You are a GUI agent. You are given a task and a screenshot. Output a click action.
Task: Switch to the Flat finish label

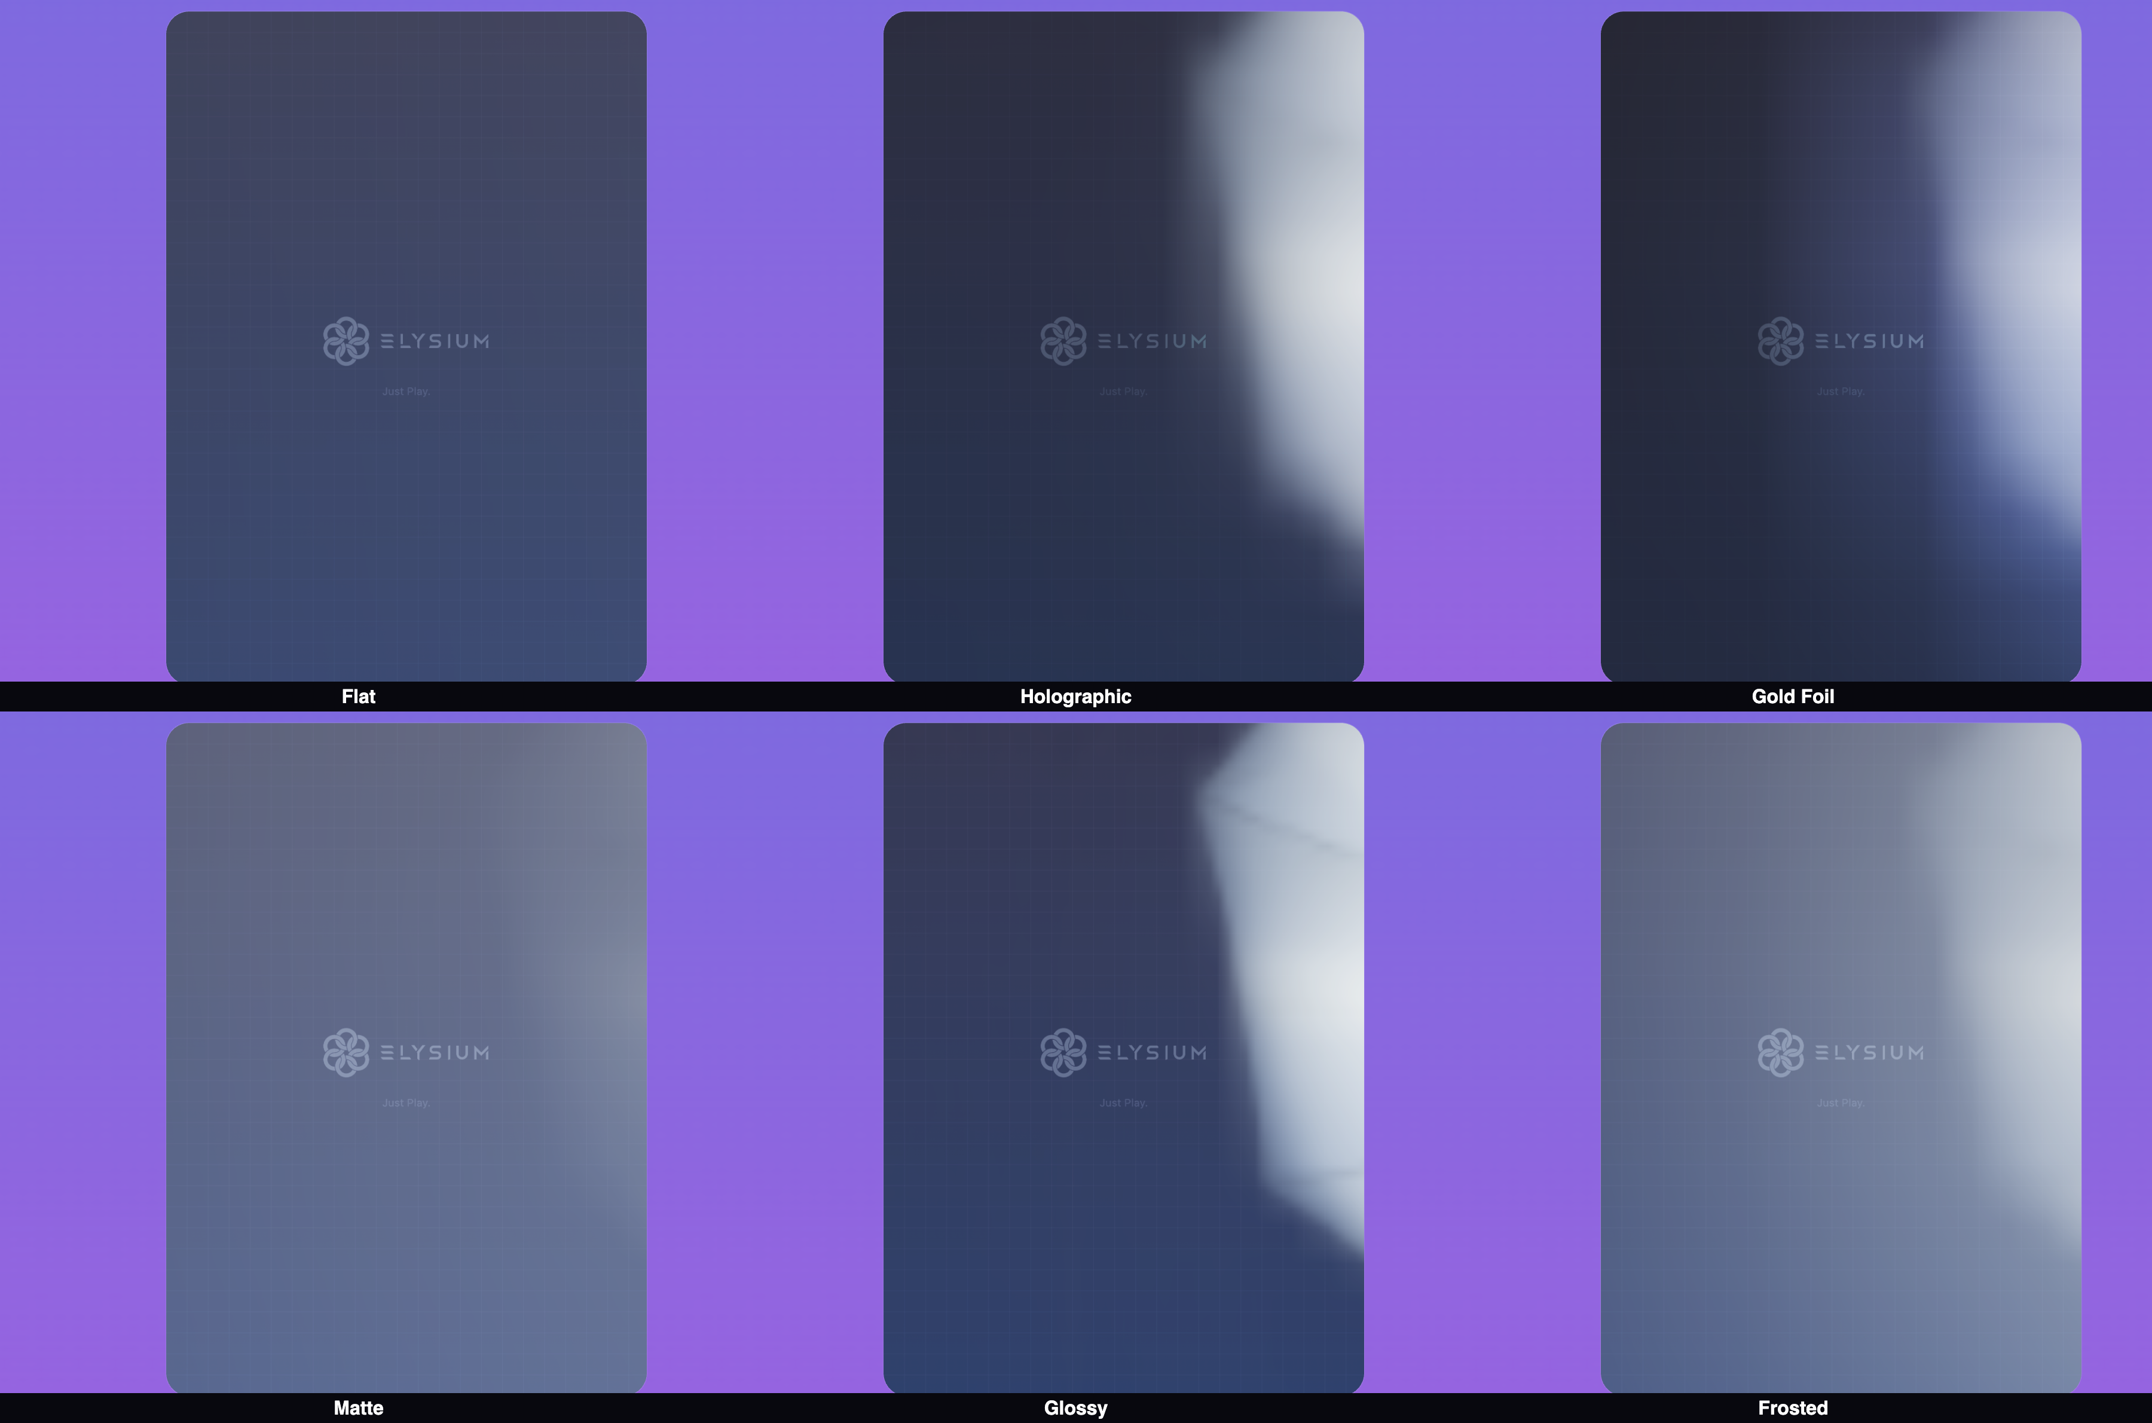point(358,696)
